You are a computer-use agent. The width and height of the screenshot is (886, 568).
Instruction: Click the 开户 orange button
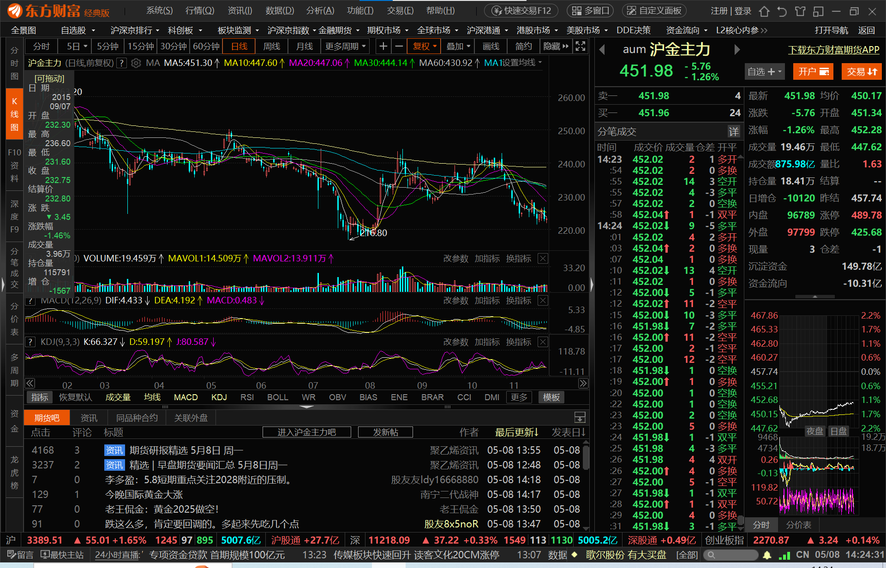click(813, 71)
